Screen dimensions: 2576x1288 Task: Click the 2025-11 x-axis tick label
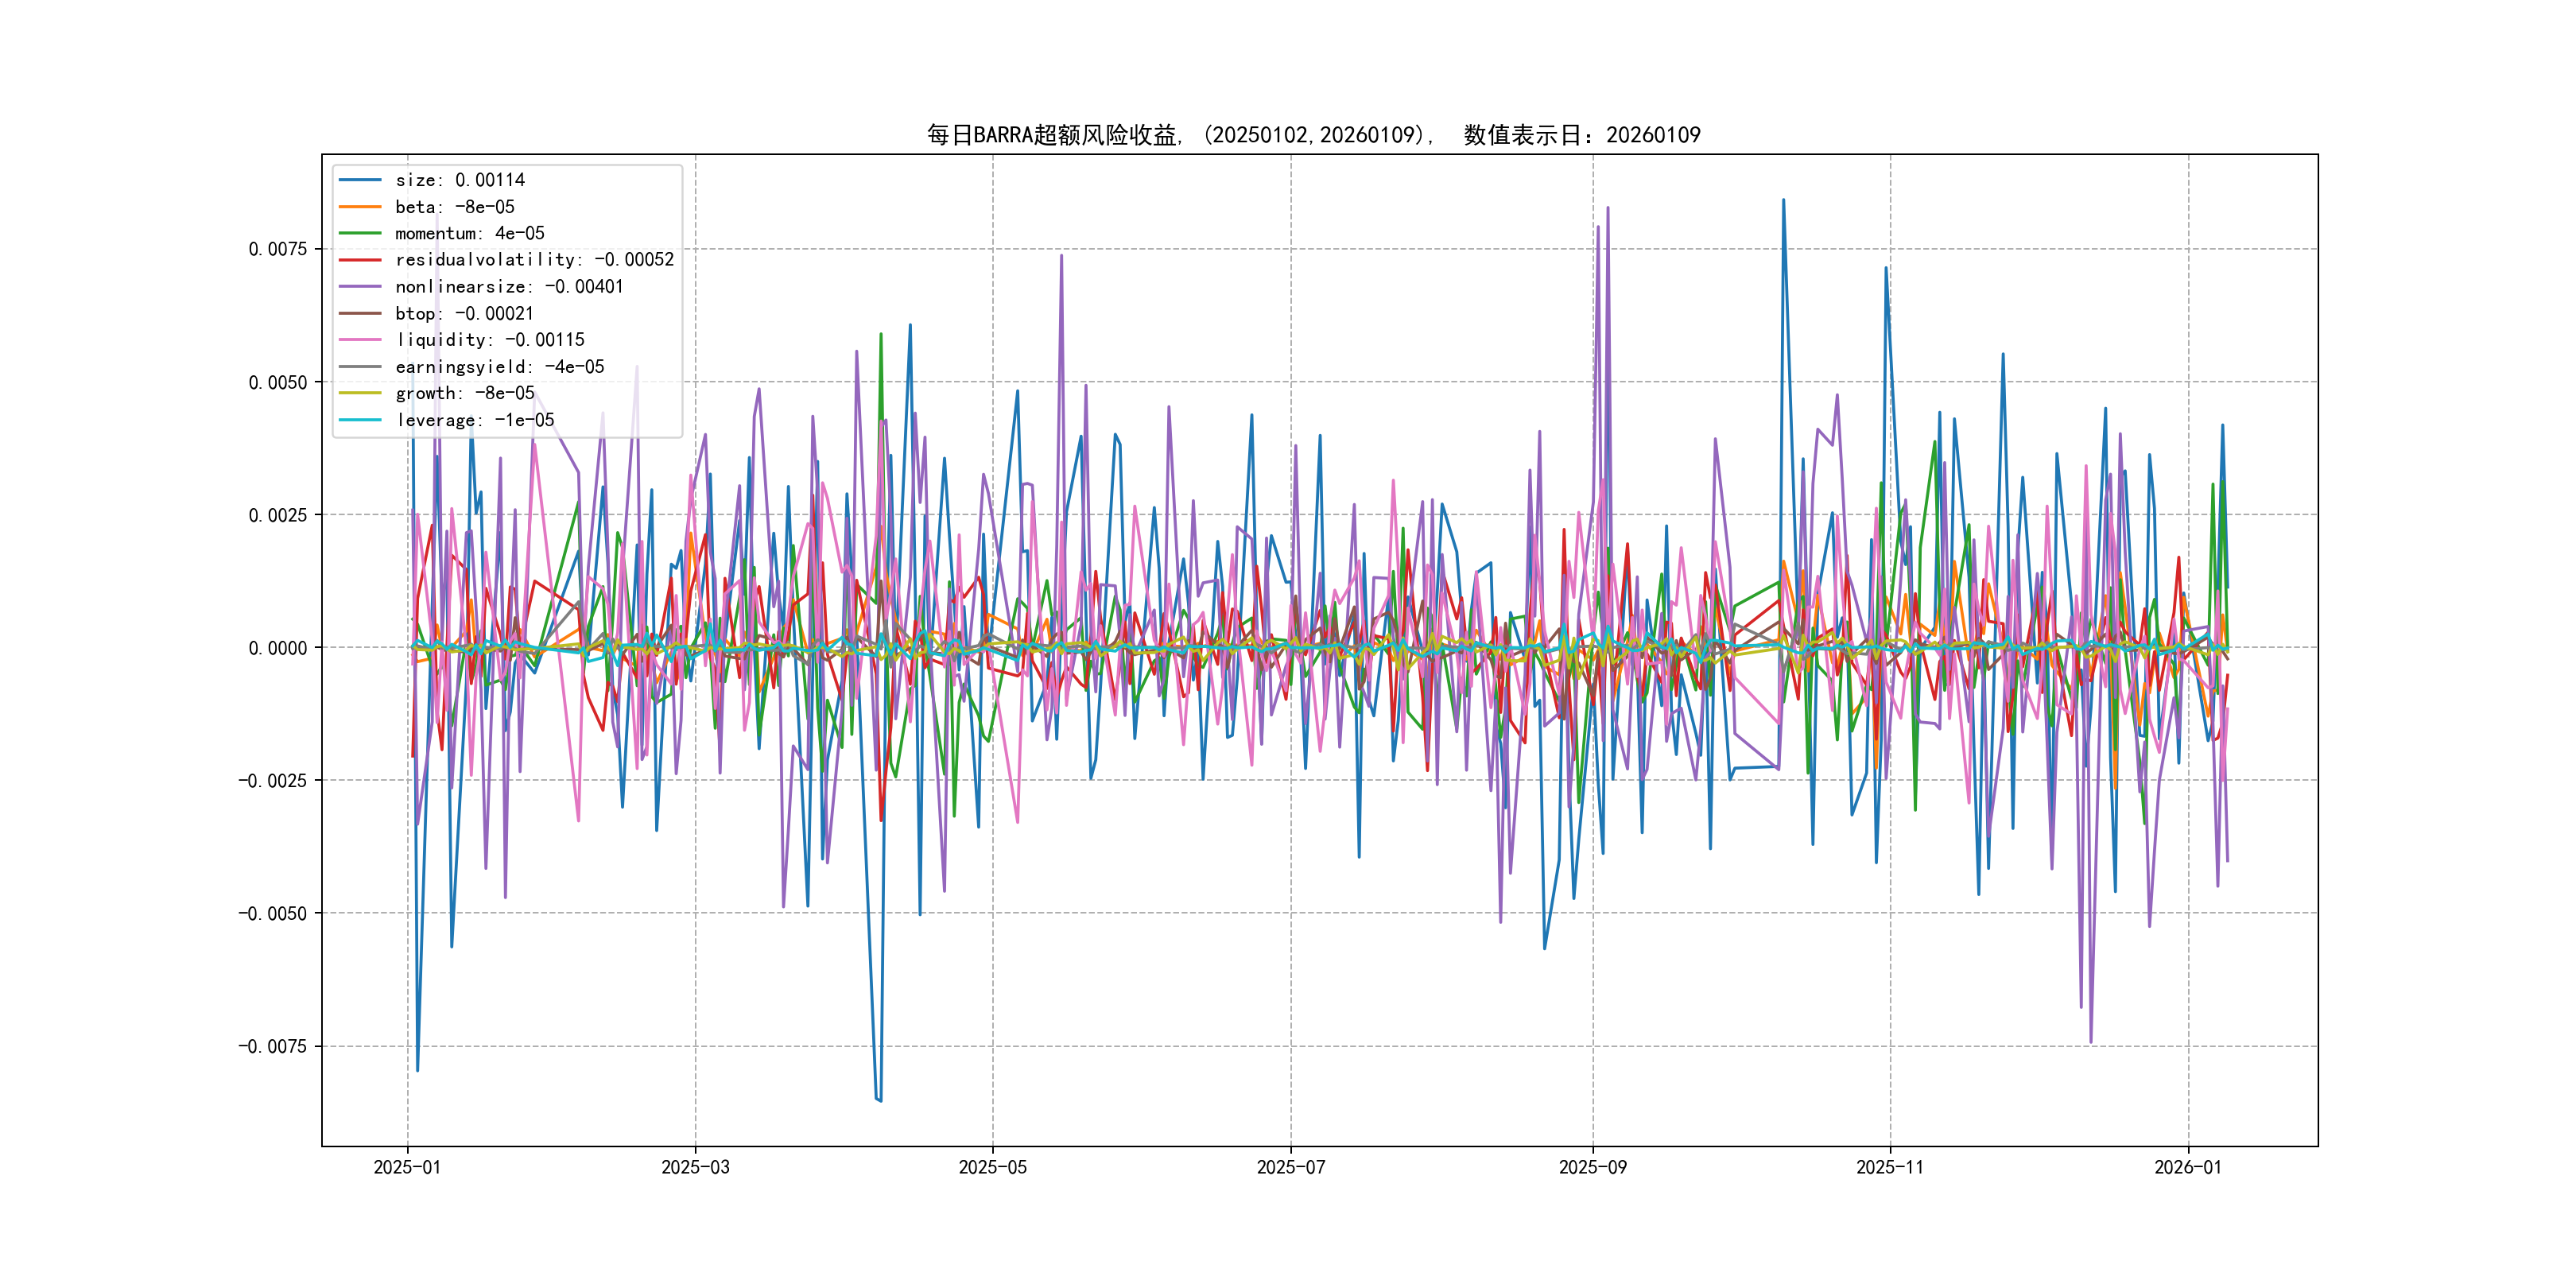point(1889,1167)
